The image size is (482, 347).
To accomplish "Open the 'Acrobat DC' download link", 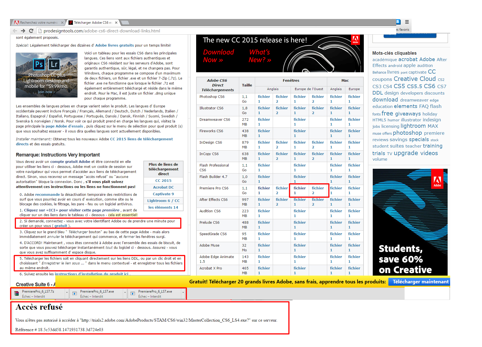I will (163, 187).
